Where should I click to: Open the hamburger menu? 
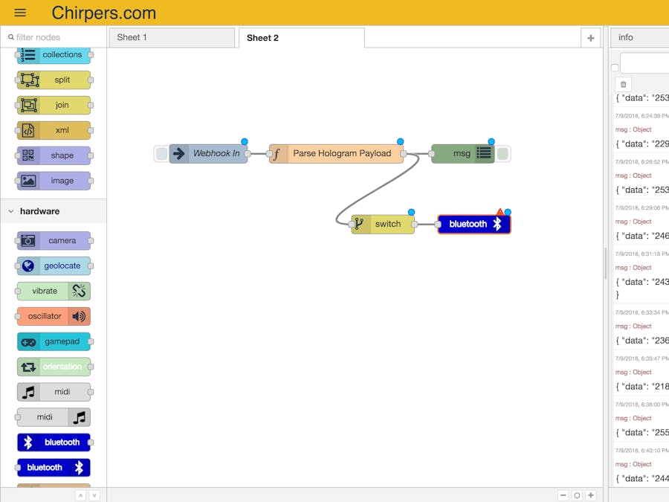coord(19,12)
